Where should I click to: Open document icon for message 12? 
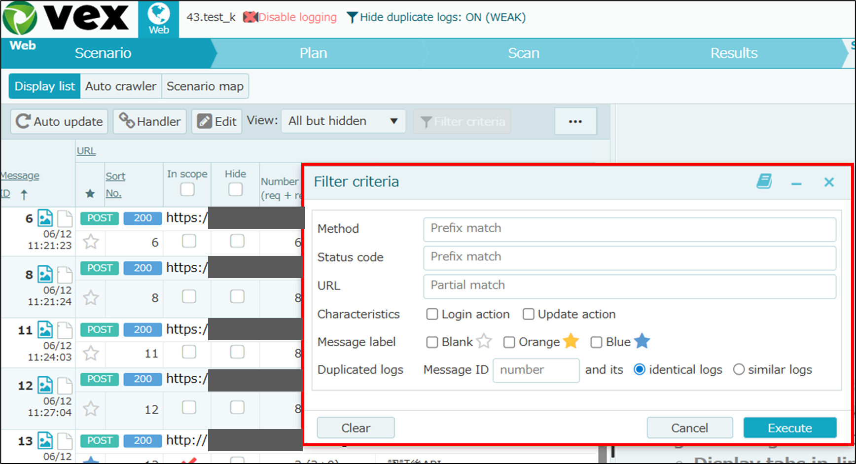pos(65,385)
